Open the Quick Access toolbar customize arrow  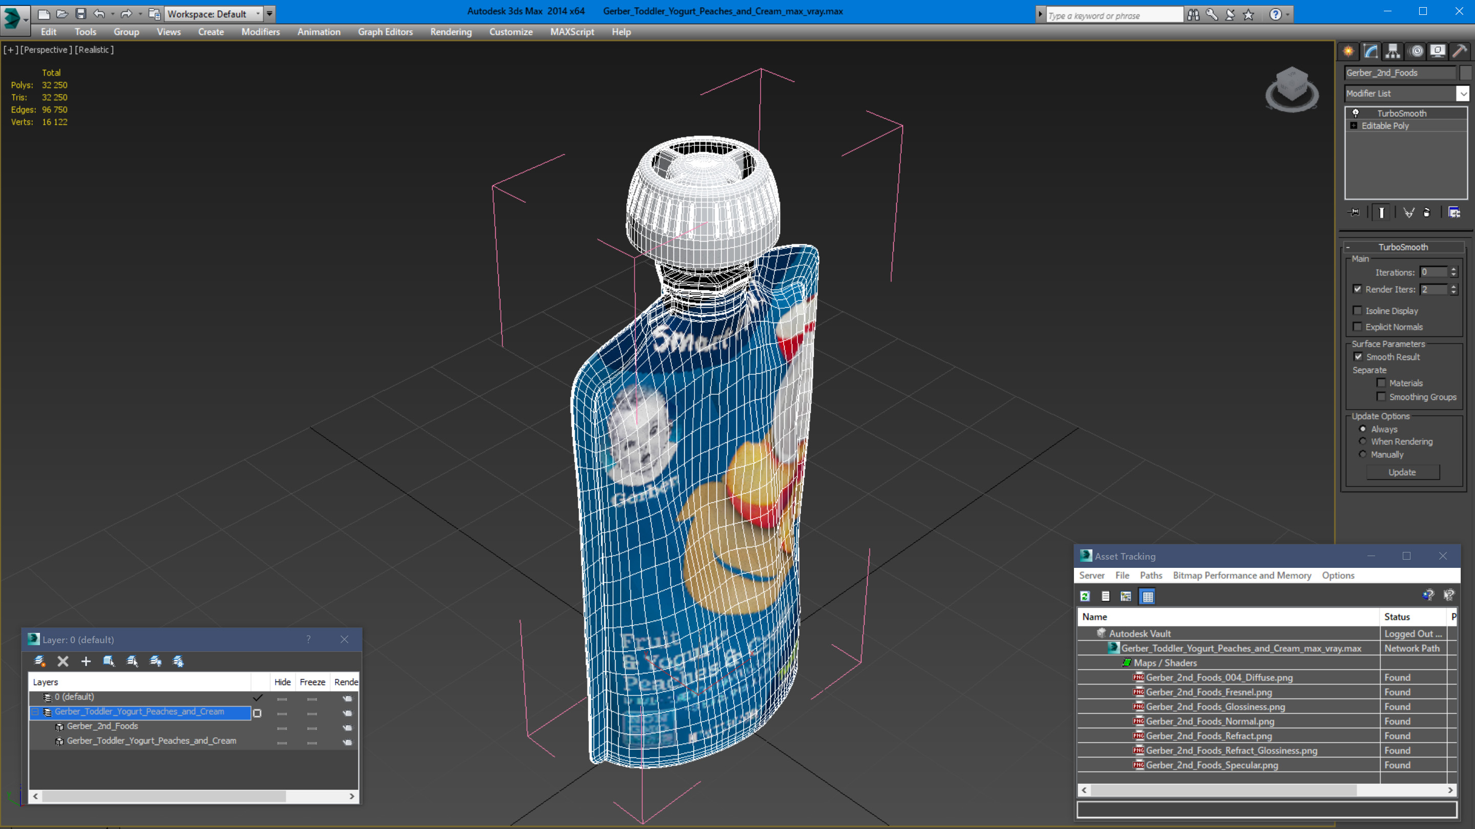(x=269, y=14)
